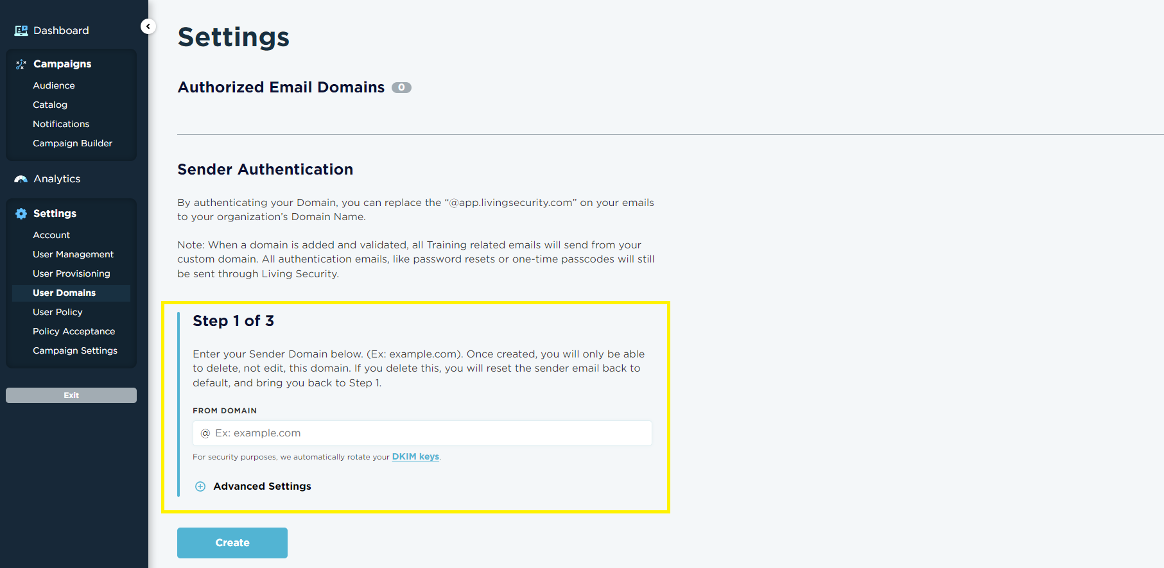Go to User Management
1164x568 pixels.
point(73,254)
